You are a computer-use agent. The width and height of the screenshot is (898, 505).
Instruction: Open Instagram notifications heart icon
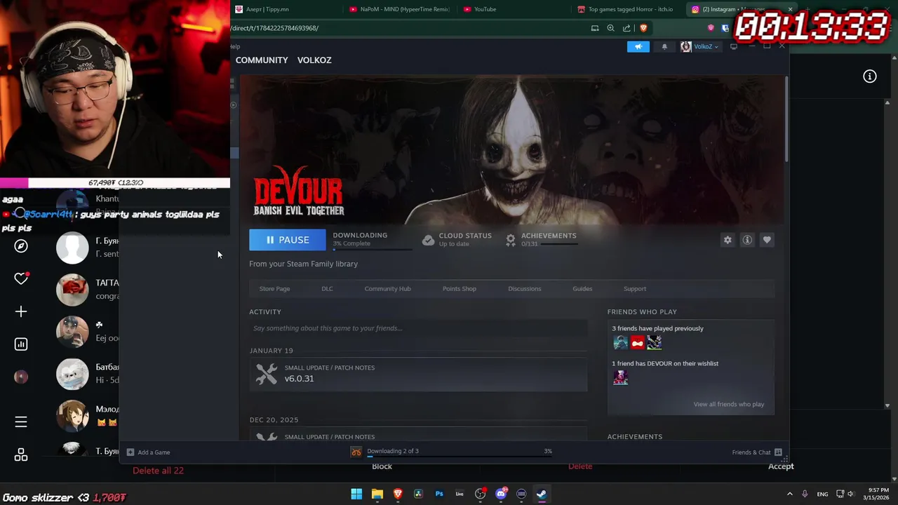pyautogui.click(x=21, y=278)
